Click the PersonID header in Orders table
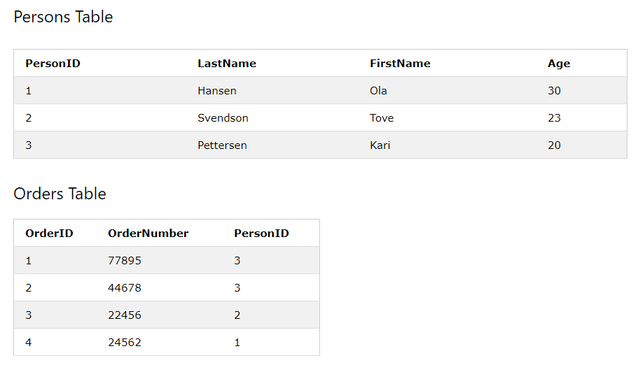638x365 pixels. 261,234
